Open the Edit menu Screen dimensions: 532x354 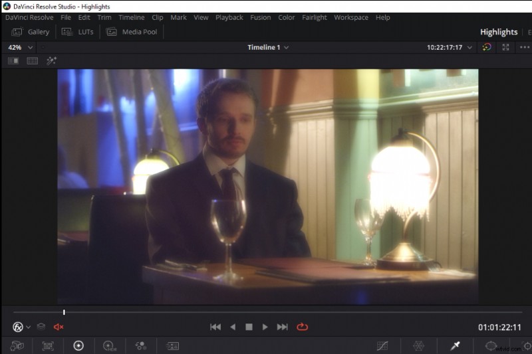(x=84, y=18)
